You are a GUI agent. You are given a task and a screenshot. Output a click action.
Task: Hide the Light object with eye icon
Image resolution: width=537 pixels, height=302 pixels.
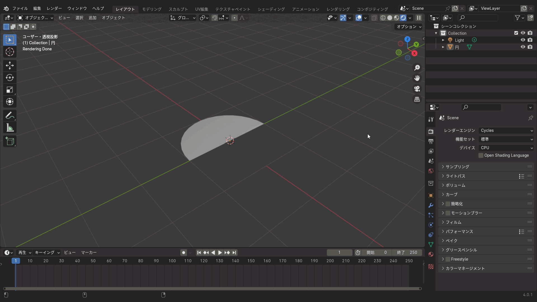pos(523,40)
